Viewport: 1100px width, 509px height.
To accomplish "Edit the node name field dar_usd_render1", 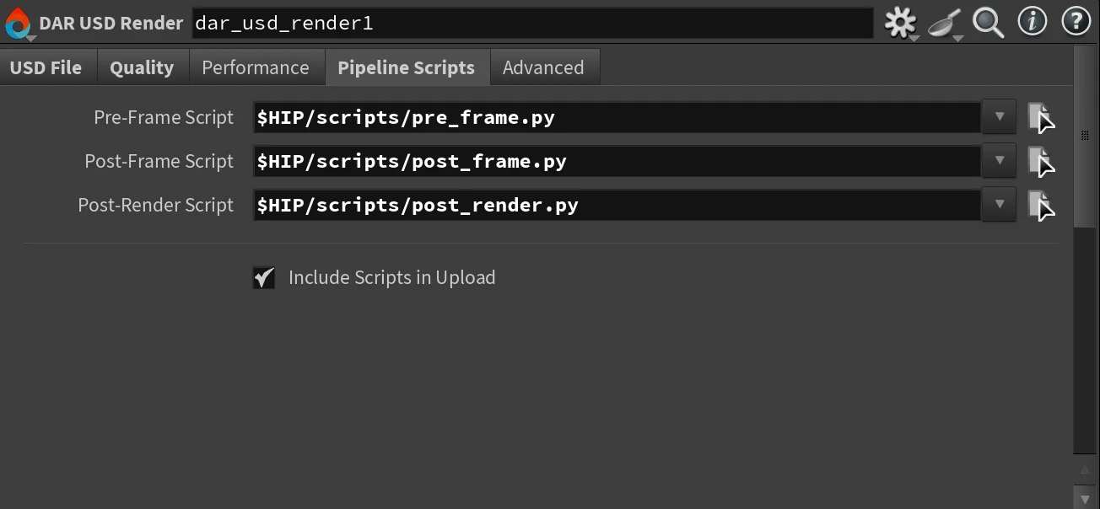I will 531,23.
